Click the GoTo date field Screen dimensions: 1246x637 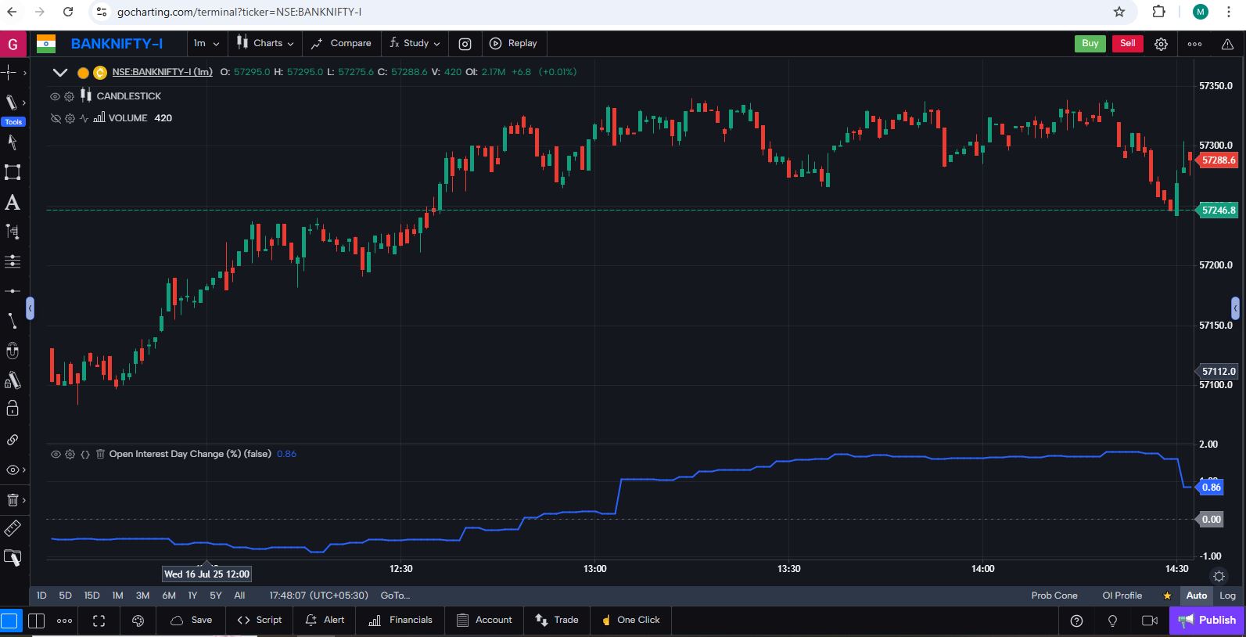[x=395, y=596]
